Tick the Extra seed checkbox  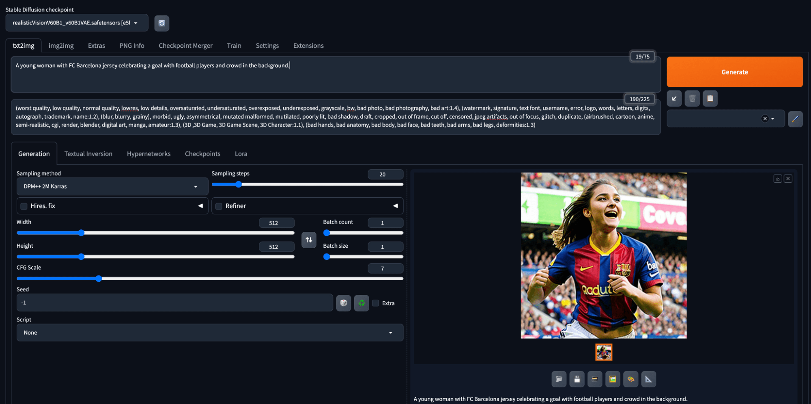pos(376,303)
